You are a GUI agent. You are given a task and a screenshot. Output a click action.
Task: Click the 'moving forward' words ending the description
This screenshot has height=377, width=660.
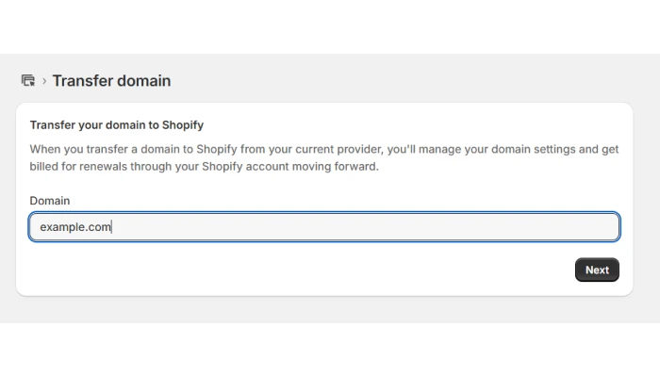click(335, 167)
